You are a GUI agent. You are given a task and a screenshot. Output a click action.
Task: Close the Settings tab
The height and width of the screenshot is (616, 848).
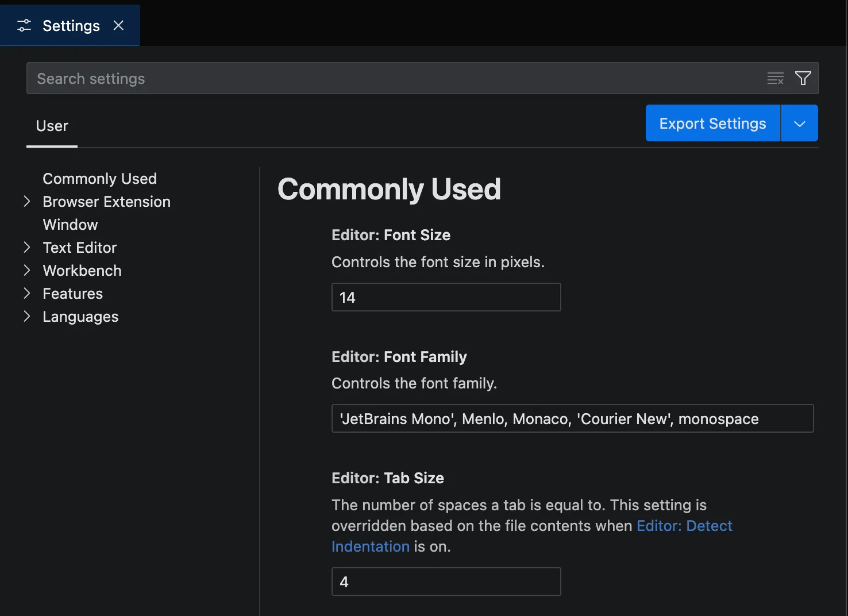118,25
